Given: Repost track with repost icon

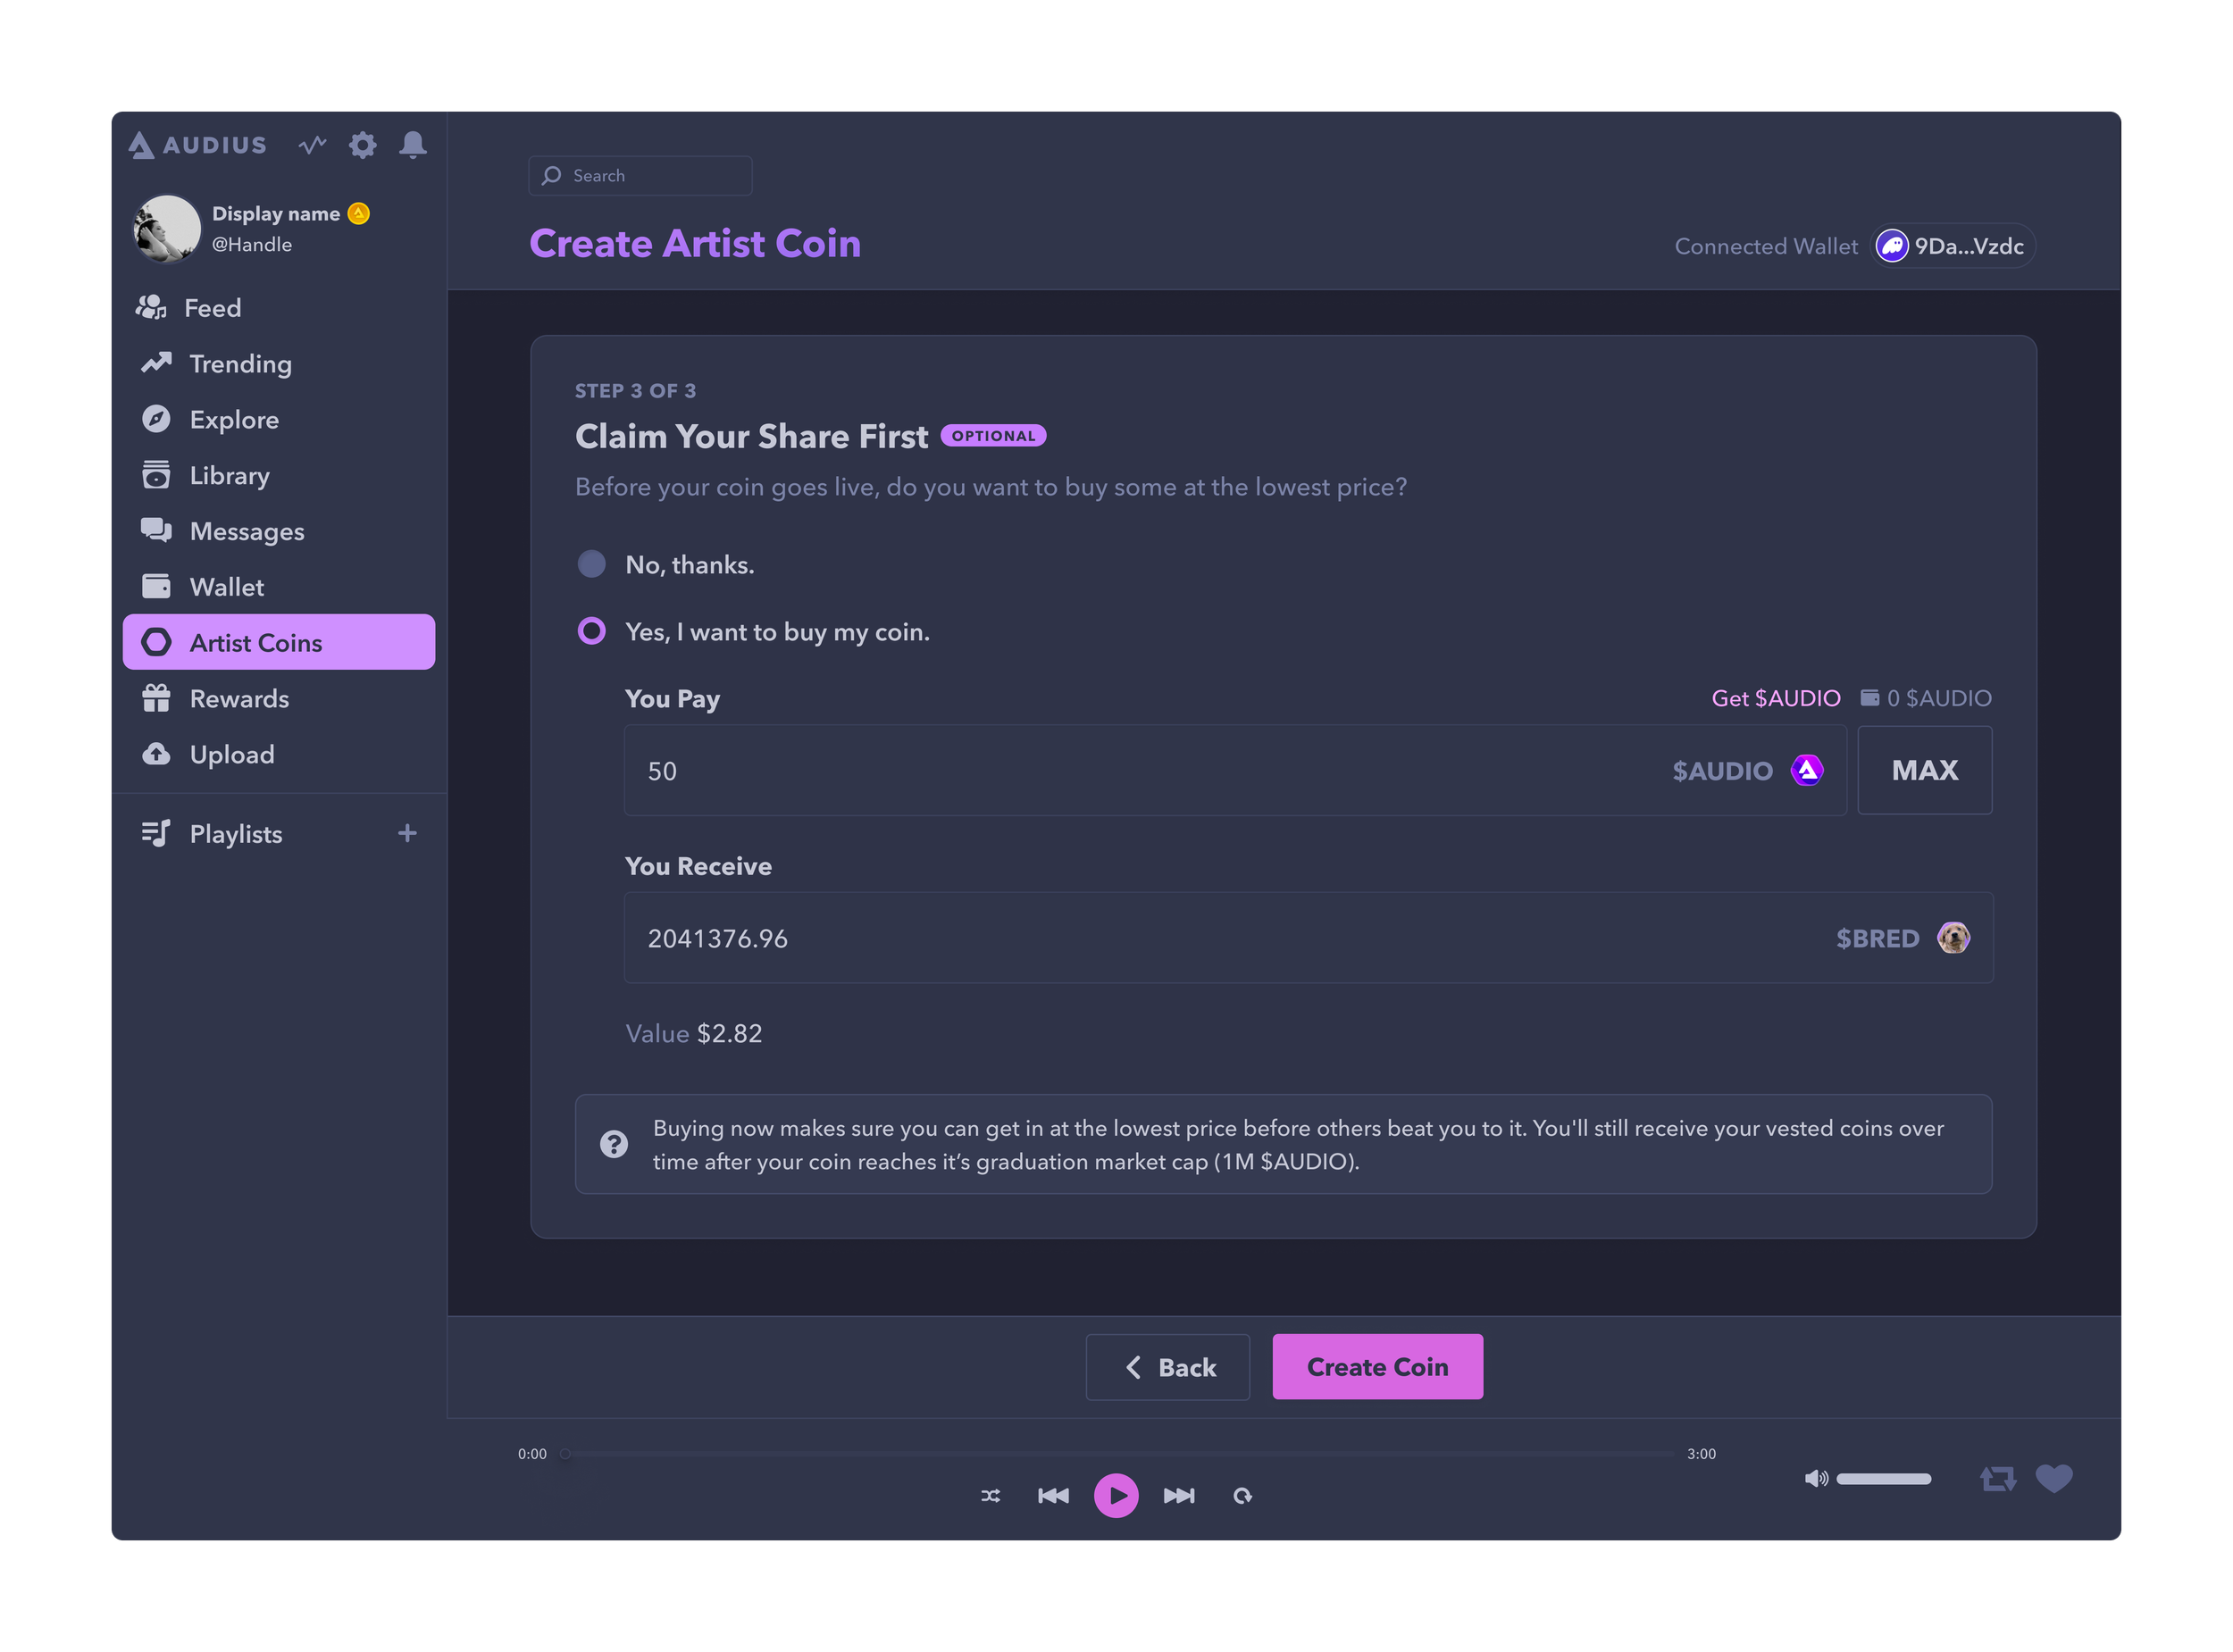Looking at the screenshot, I should 1998,1479.
